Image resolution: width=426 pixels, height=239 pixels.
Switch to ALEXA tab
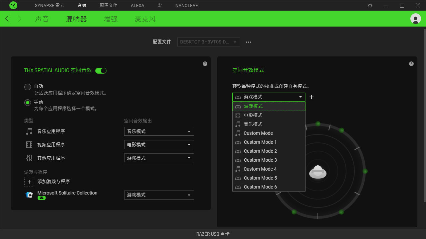coord(137,6)
